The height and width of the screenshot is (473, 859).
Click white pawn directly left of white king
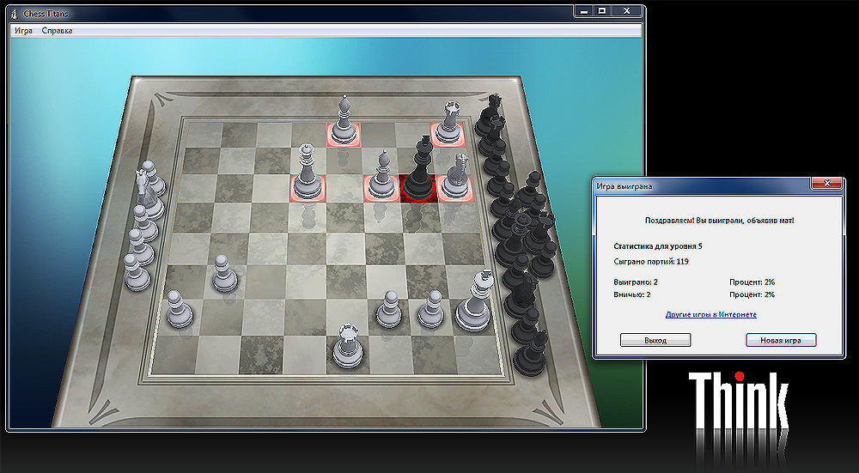(x=431, y=311)
